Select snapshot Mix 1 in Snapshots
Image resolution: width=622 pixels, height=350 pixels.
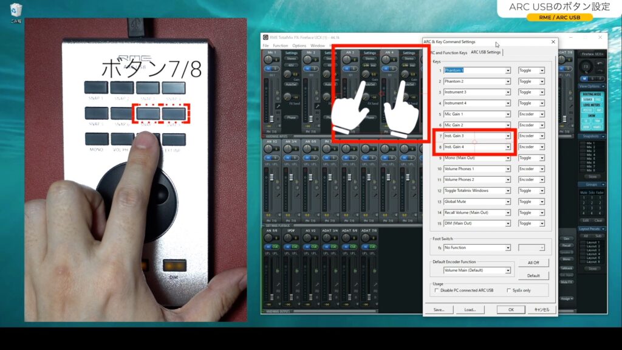590,143
